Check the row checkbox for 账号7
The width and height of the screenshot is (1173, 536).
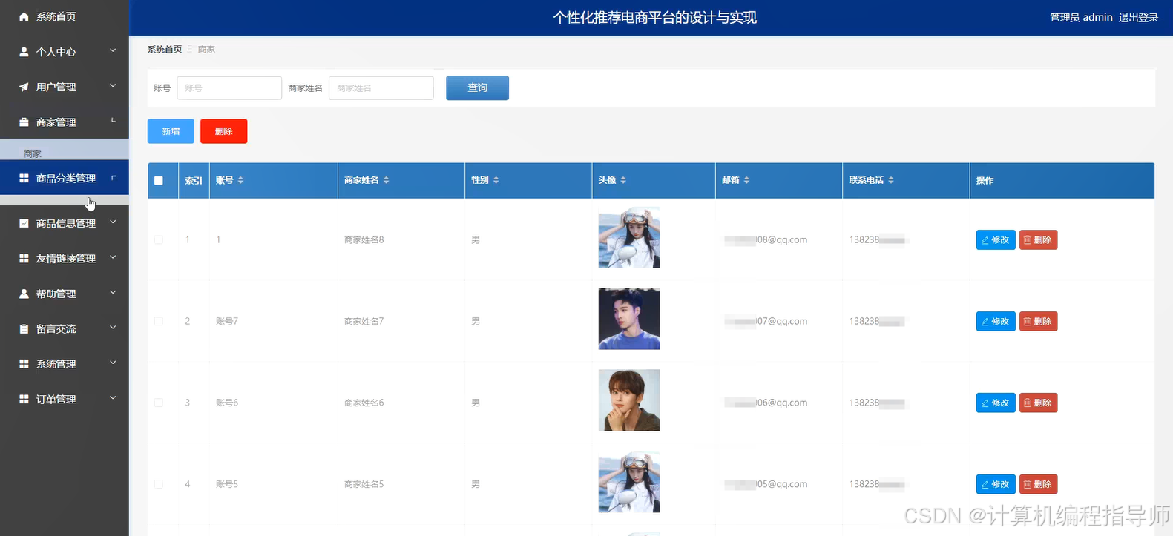(x=159, y=321)
